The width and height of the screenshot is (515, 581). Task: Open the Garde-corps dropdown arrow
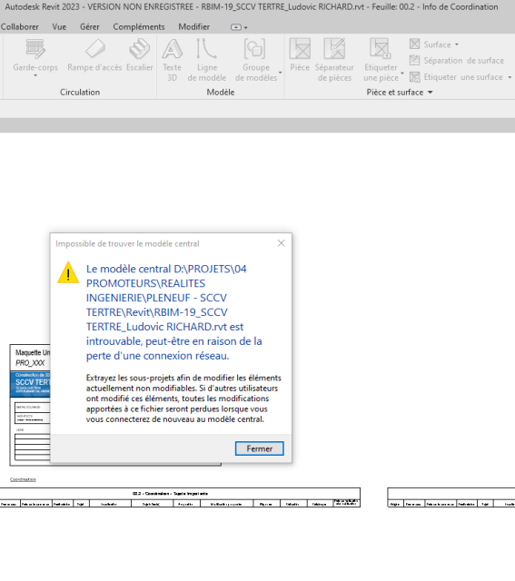[x=35, y=75]
